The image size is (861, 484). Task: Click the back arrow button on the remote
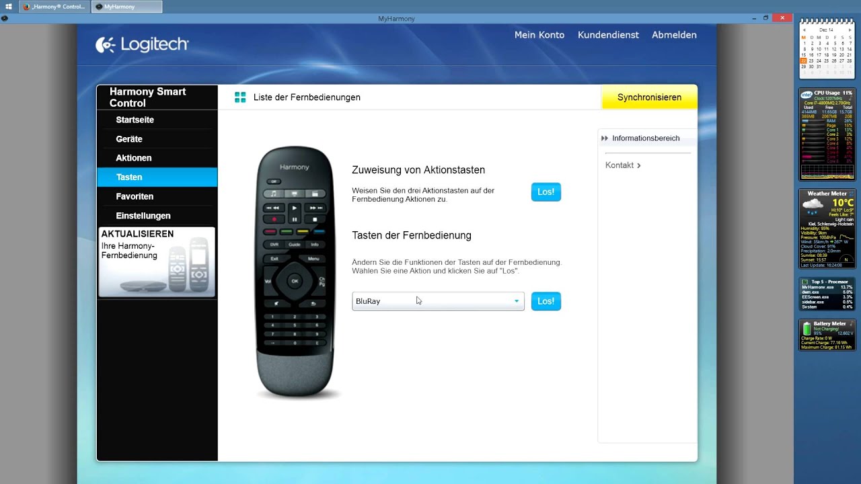(x=313, y=304)
